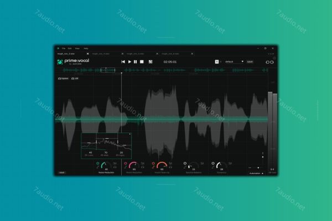The height and width of the screenshot is (221, 332).
Task: Click the Lows value 40
Action: [90, 152]
